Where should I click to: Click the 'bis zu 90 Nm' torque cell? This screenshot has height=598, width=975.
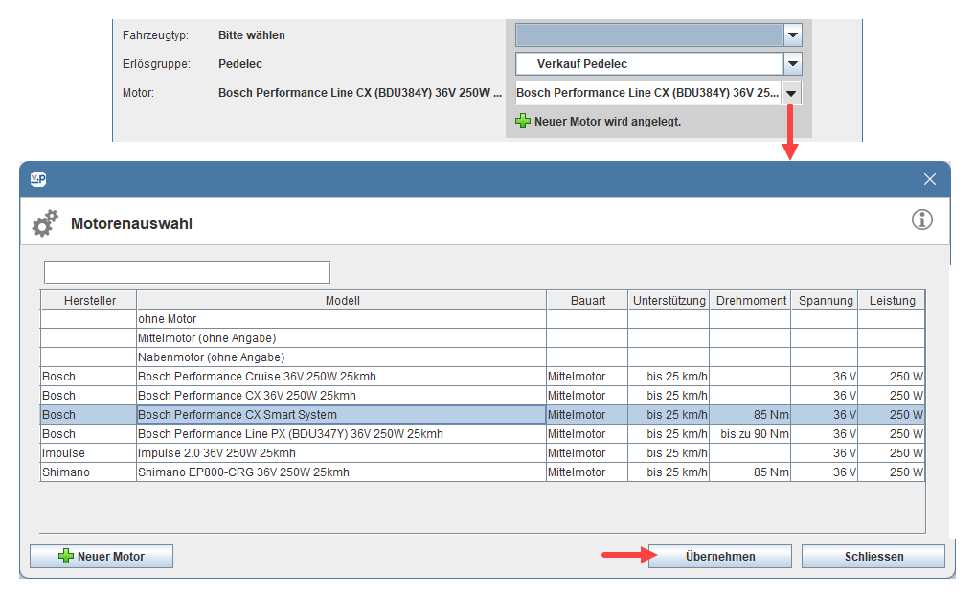(x=751, y=434)
